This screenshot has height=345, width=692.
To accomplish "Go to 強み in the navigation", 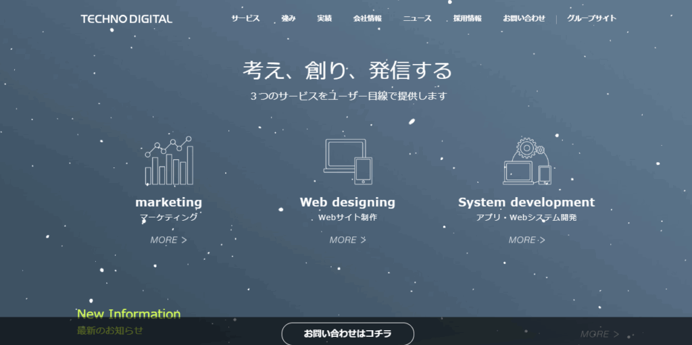I will [x=288, y=18].
